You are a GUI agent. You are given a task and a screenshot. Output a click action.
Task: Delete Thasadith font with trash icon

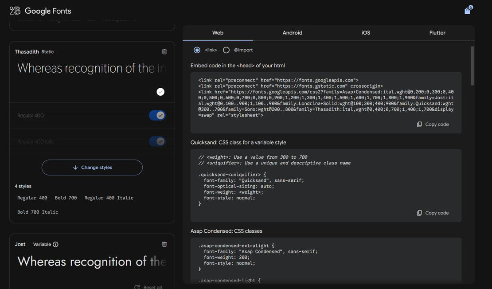click(x=164, y=52)
